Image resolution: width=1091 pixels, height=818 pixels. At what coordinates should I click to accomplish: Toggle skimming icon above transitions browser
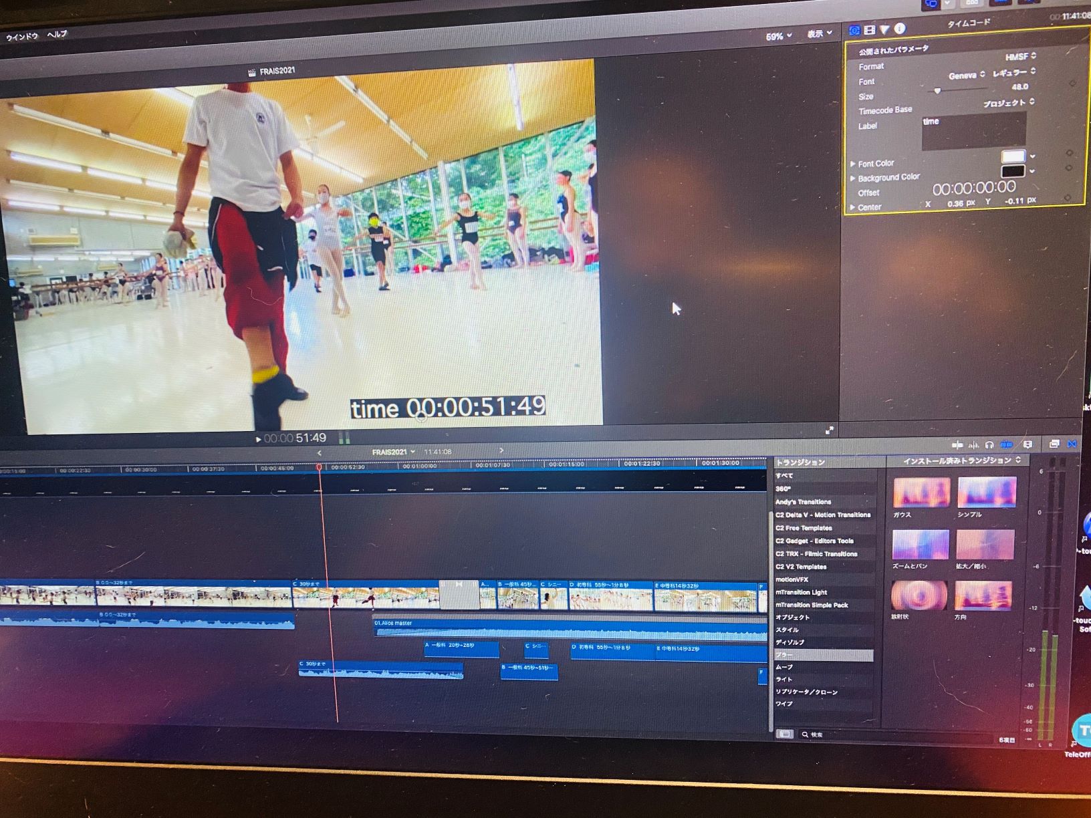(x=957, y=445)
